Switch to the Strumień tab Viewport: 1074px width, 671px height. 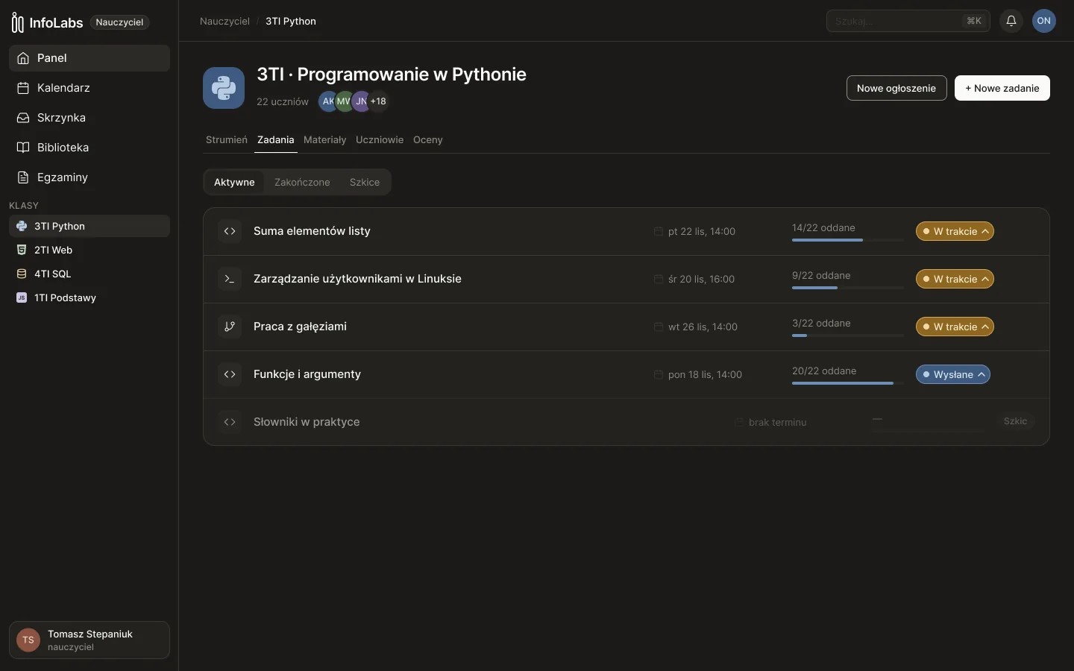coord(227,139)
